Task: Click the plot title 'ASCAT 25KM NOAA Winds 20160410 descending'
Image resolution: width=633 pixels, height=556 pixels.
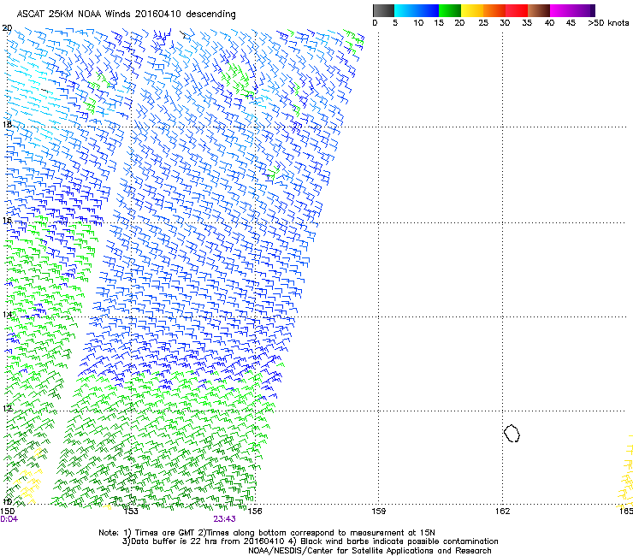Action: coord(126,15)
